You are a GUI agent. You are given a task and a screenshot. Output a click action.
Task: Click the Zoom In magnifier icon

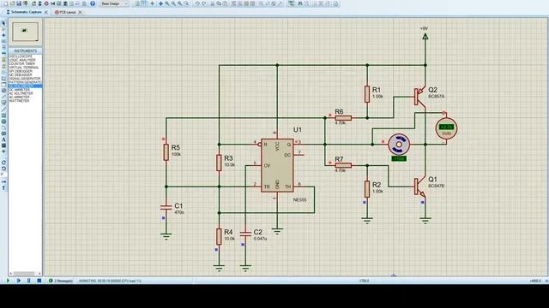coord(167,3)
